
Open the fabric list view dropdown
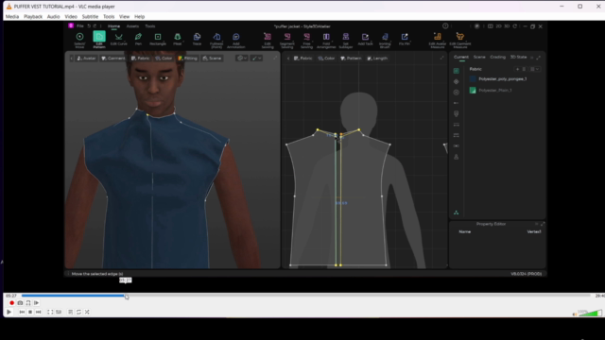(534, 69)
